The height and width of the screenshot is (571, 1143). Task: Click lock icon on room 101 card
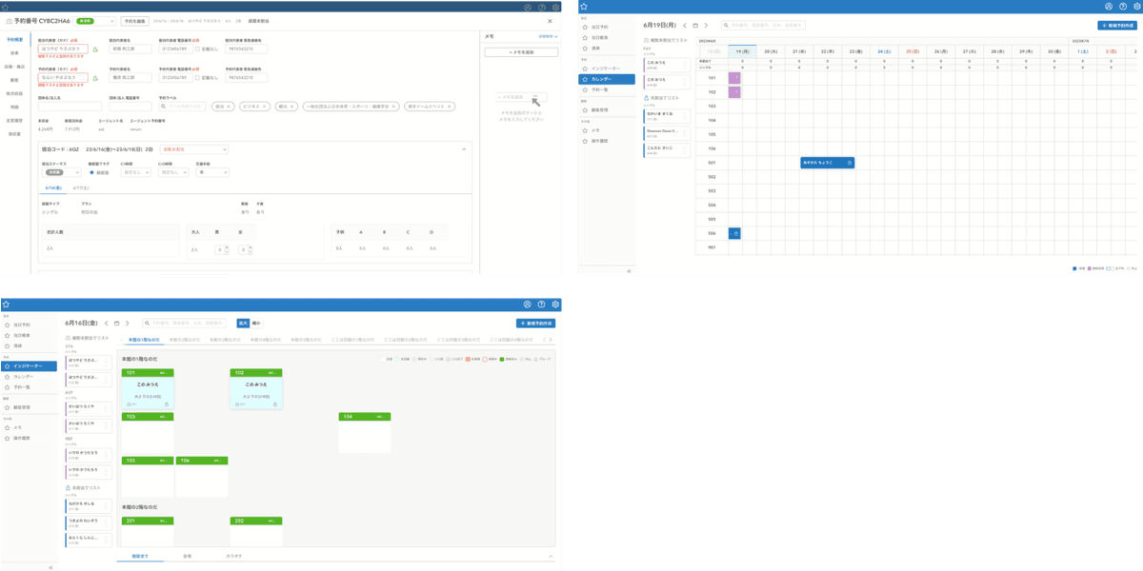(167, 404)
